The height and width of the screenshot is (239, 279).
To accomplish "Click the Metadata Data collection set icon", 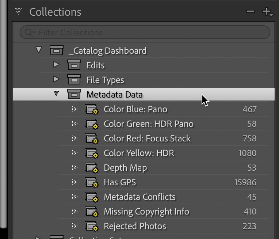I will 74,95.
